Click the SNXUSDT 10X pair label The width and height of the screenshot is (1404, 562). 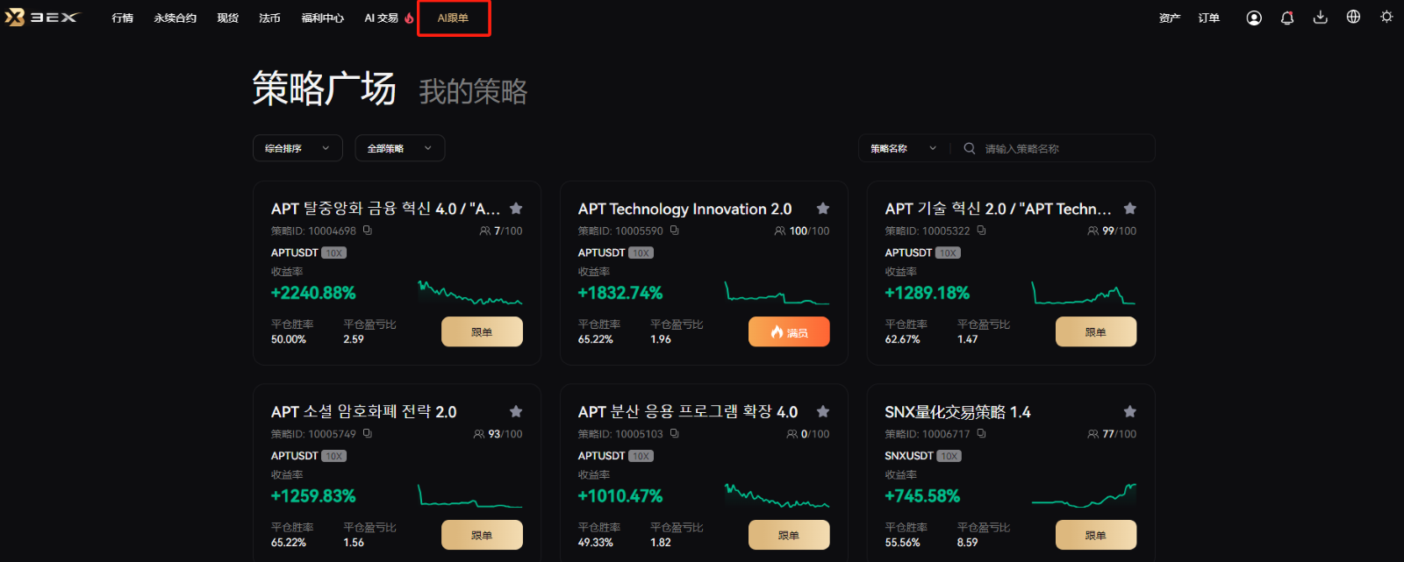[x=923, y=456]
